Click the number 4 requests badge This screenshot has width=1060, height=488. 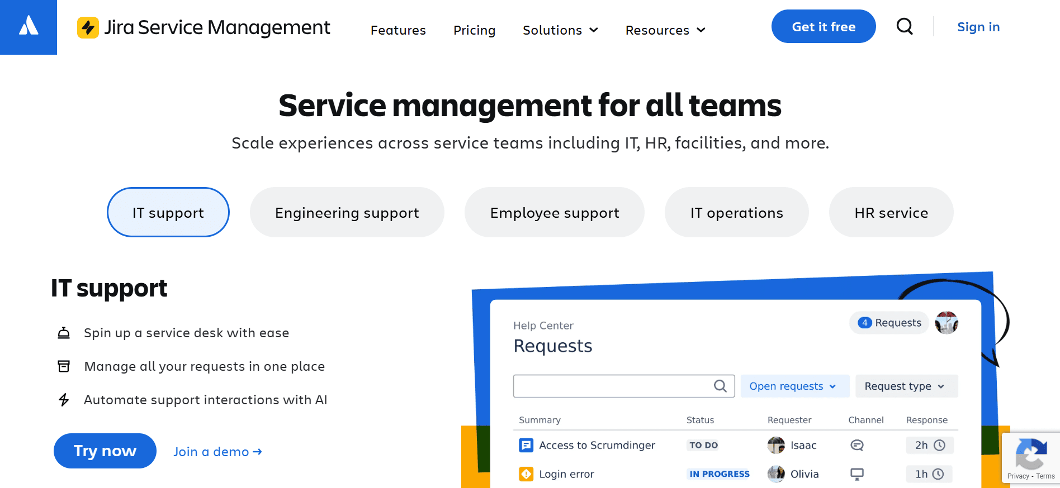pyautogui.click(x=865, y=323)
